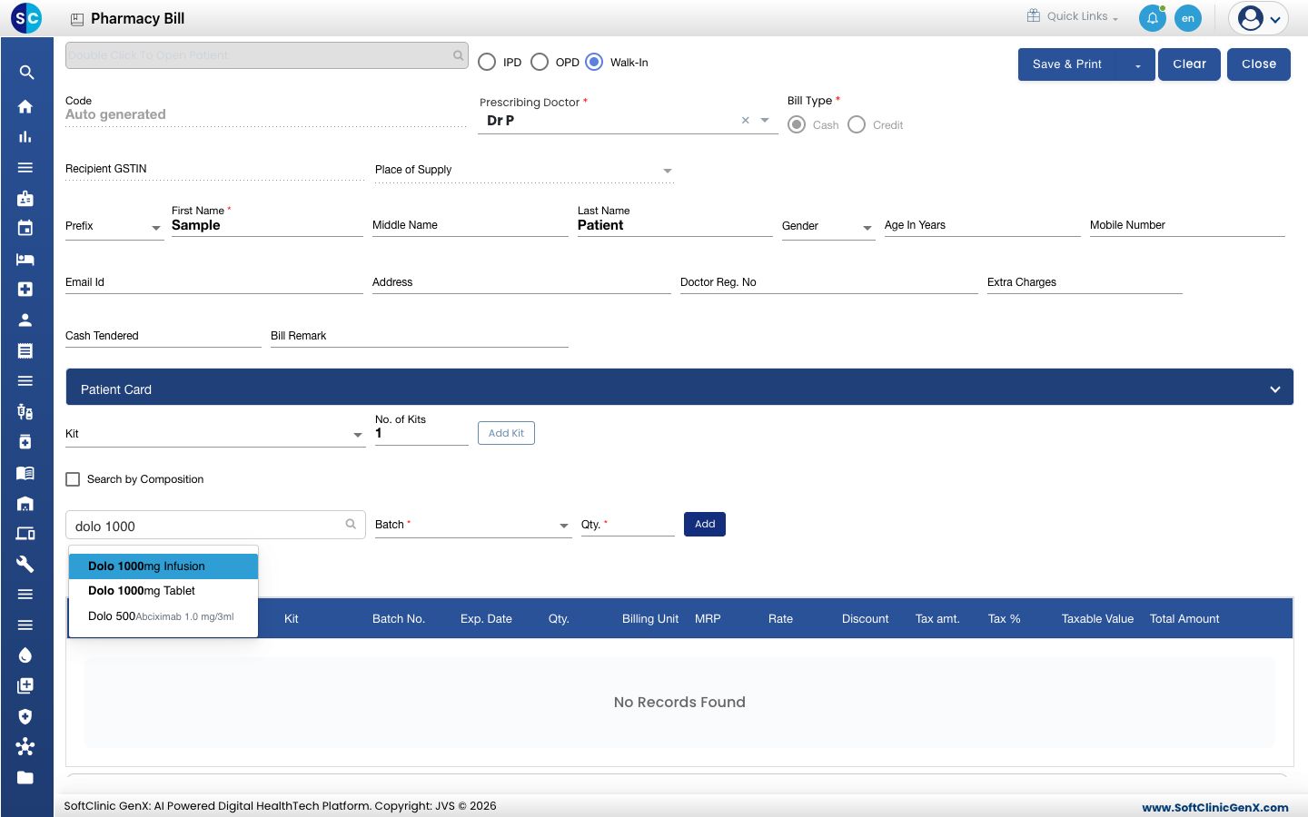Open the shield with cross sidebar icon
1308x817 pixels.
point(25,716)
